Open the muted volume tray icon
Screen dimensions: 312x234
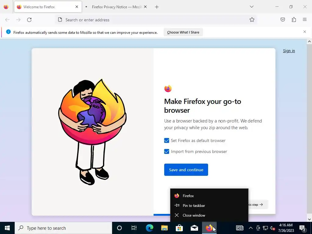pyautogui.click(x=273, y=228)
